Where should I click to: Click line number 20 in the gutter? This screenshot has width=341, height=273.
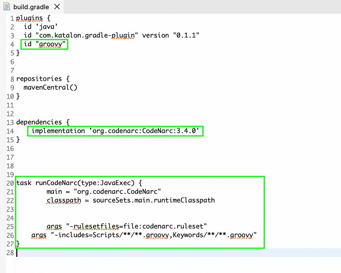point(10,183)
